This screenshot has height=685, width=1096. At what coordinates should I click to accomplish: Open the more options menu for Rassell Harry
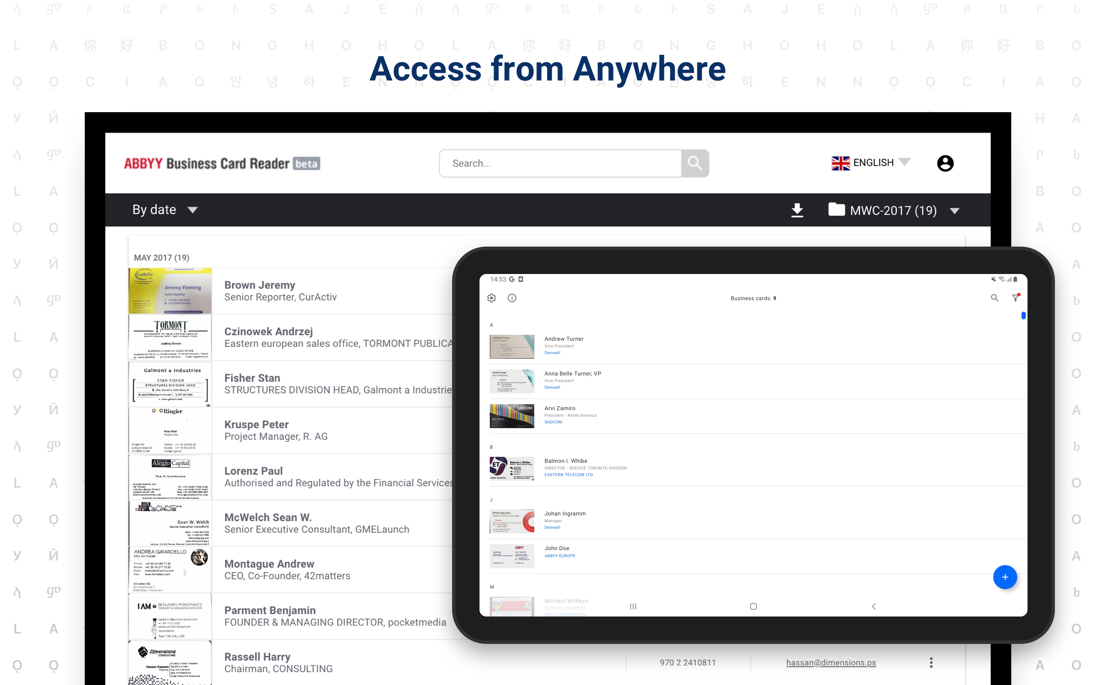click(x=931, y=663)
